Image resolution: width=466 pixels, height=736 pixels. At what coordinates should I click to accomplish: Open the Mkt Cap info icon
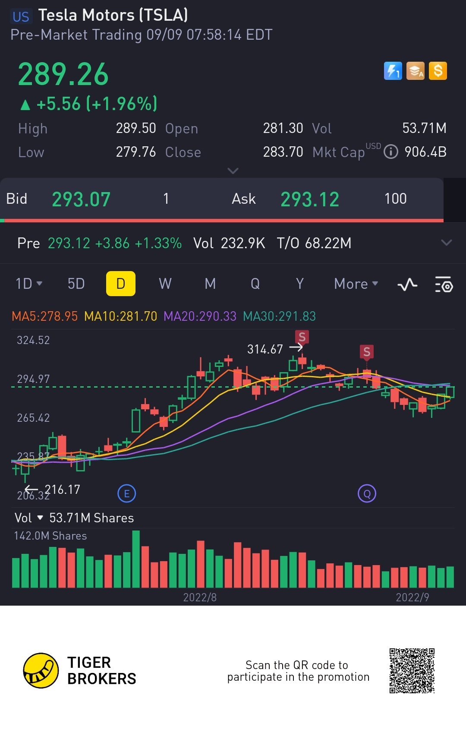click(391, 152)
